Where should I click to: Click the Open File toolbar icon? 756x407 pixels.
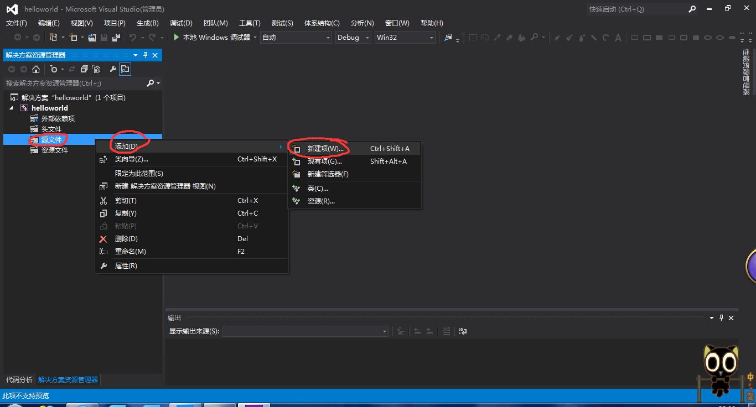tap(92, 38)
